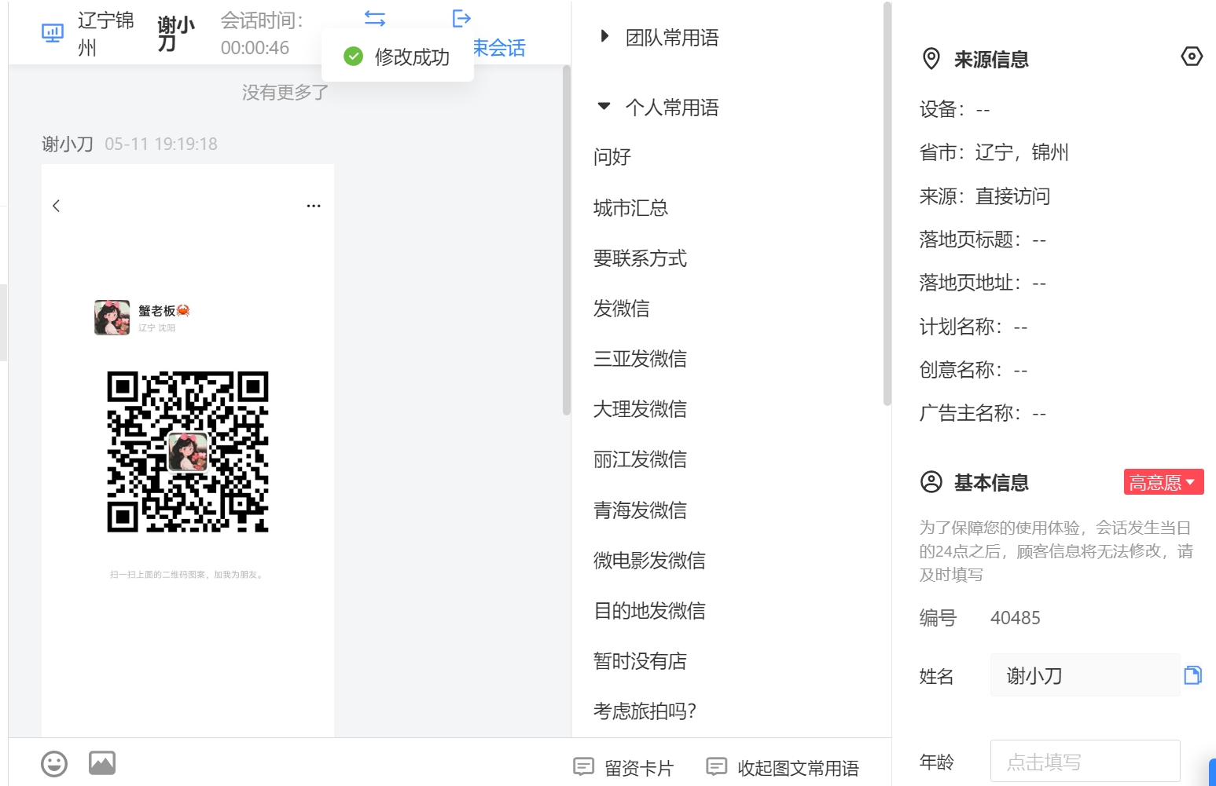
Task: Click the transfer conversation arrows icon
Action: [375, 18]
